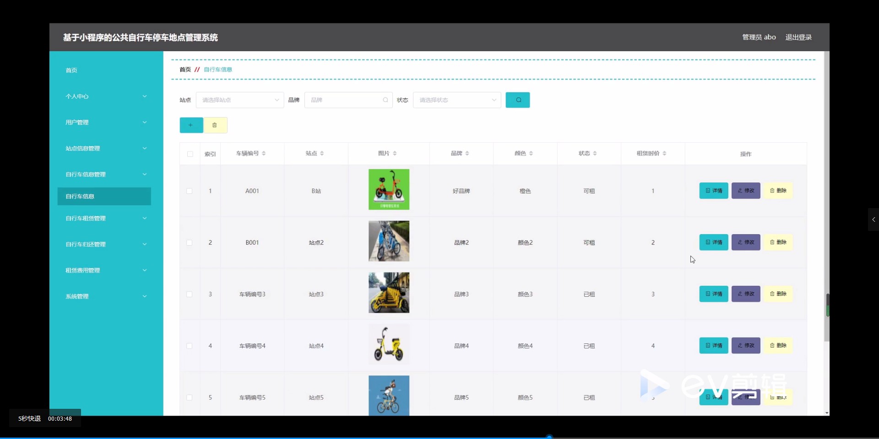Open the 站点 selection dropdown

pyautogui.click(x=239, y=100)
